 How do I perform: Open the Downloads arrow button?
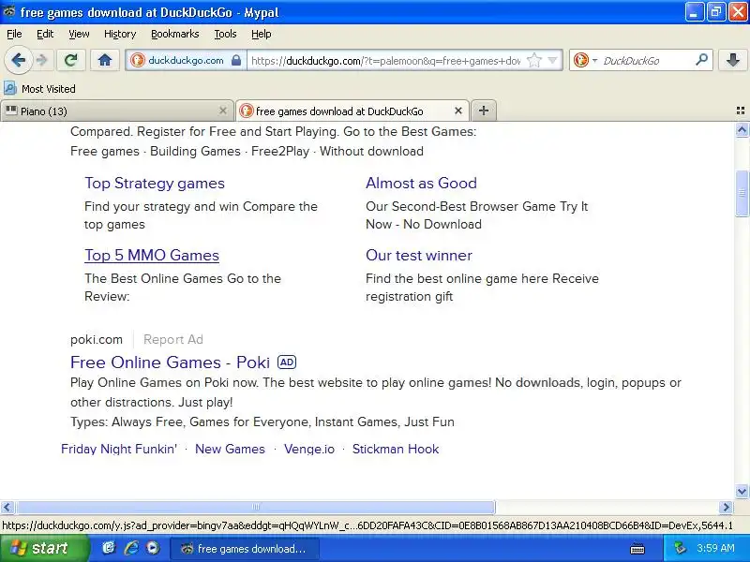[x=732, y=60]
